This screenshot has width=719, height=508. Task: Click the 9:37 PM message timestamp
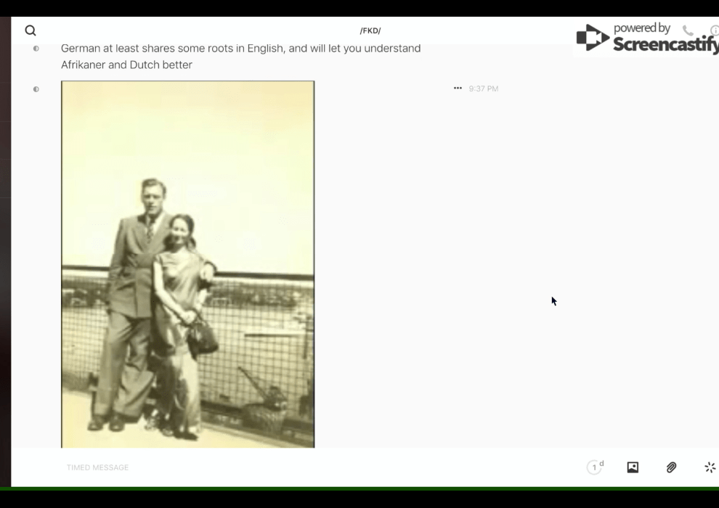tap(484, 89)
